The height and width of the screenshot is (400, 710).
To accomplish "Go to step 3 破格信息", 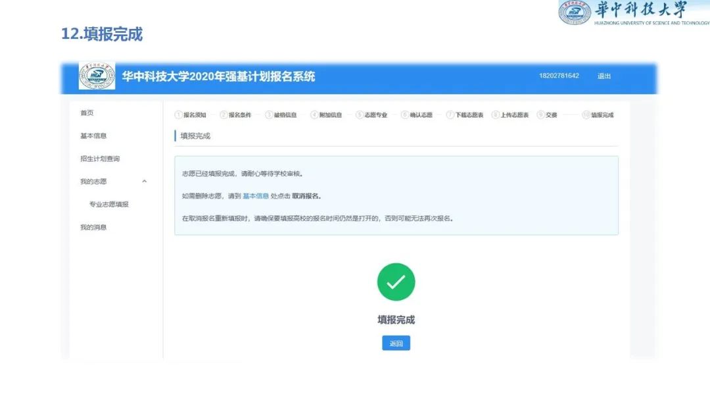I will click(x=281, y=115).
